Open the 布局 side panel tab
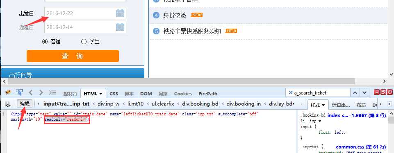Image resolution: width=394 pixels, height=153 pixels. (x=361, y=105)
